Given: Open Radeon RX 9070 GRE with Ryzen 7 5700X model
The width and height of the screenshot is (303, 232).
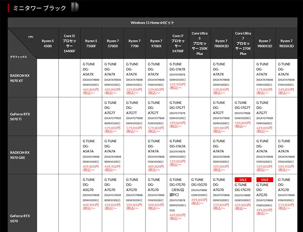Looking at the screenshot, I should [112, 155].
